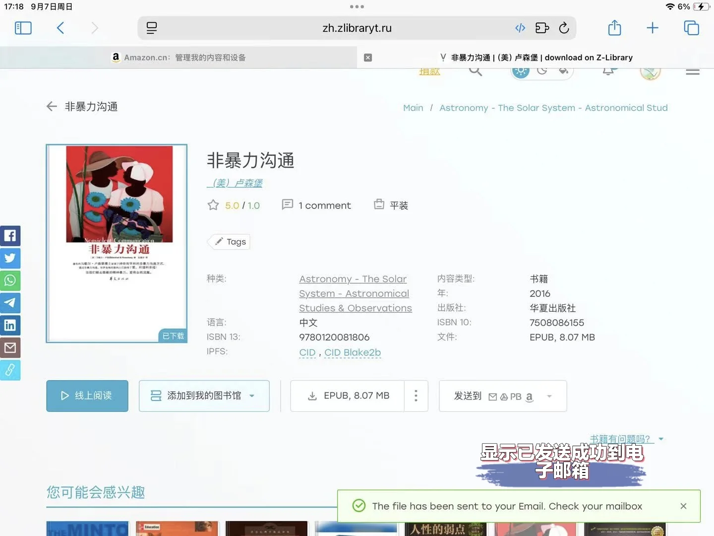Select the 非暴力沟通 Z-Library tab
Screen dimensions: 714x536
(x=536, y=58)
